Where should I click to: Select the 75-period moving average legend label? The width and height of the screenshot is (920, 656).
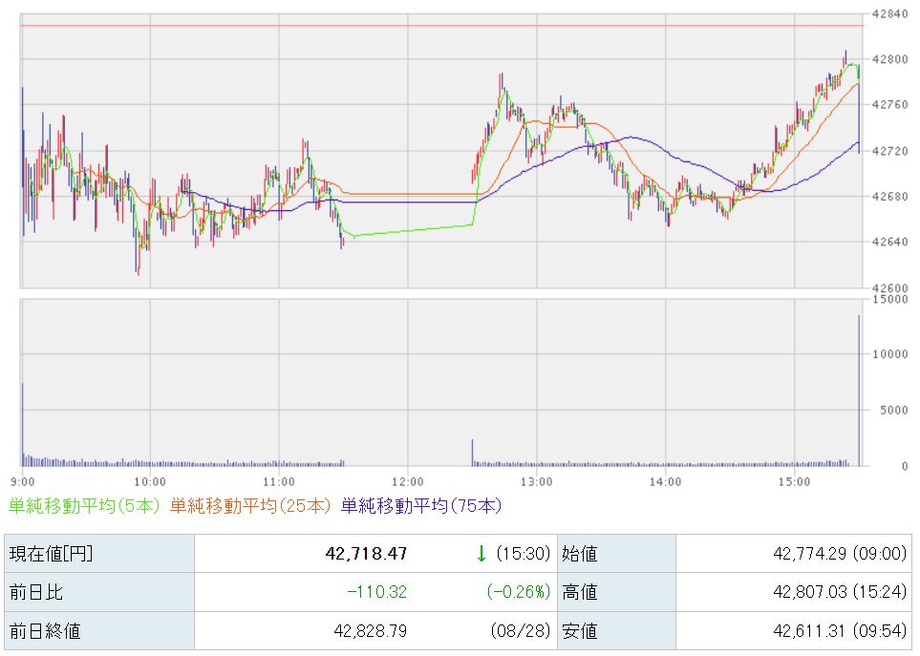click(421, 505)
